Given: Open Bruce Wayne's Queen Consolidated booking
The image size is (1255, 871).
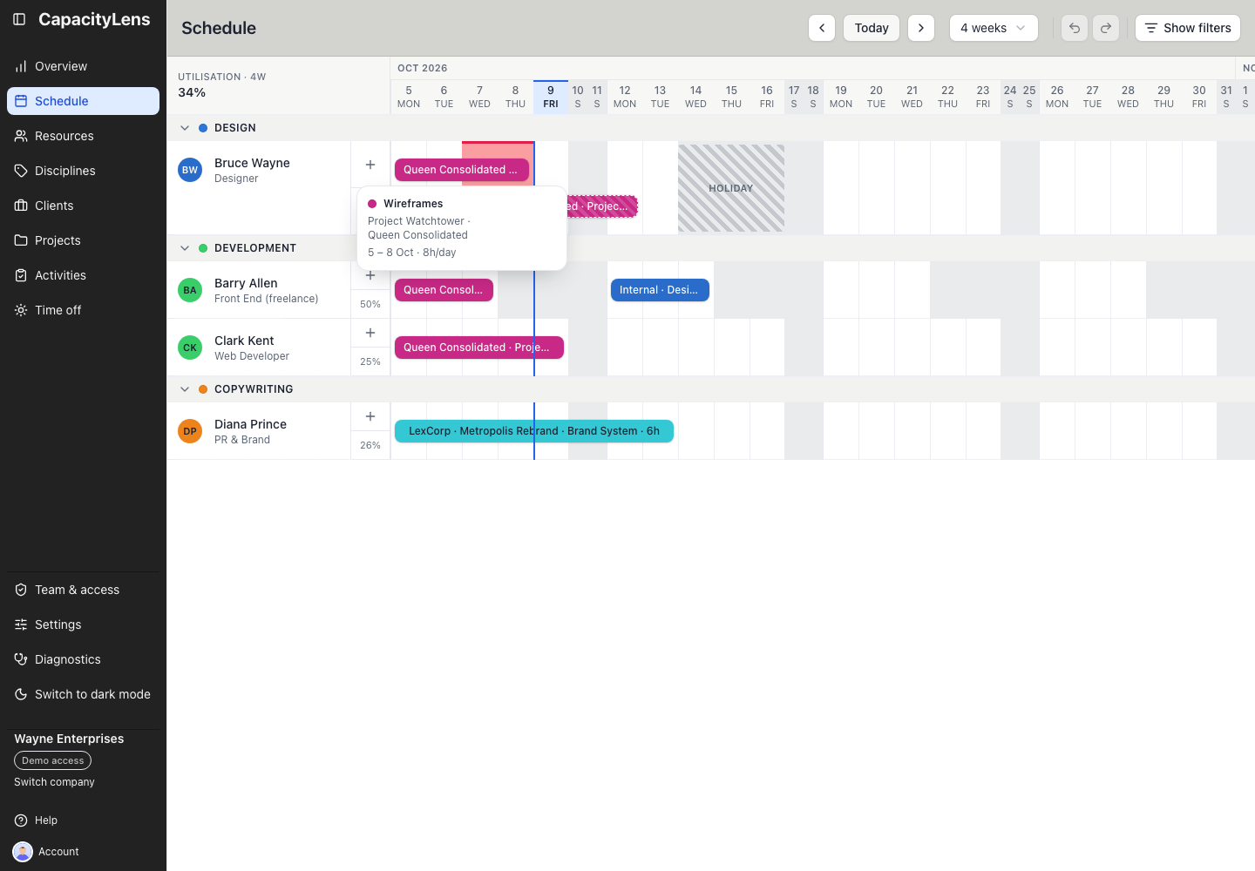Looking at the screenshot, I should coord(462,170).
